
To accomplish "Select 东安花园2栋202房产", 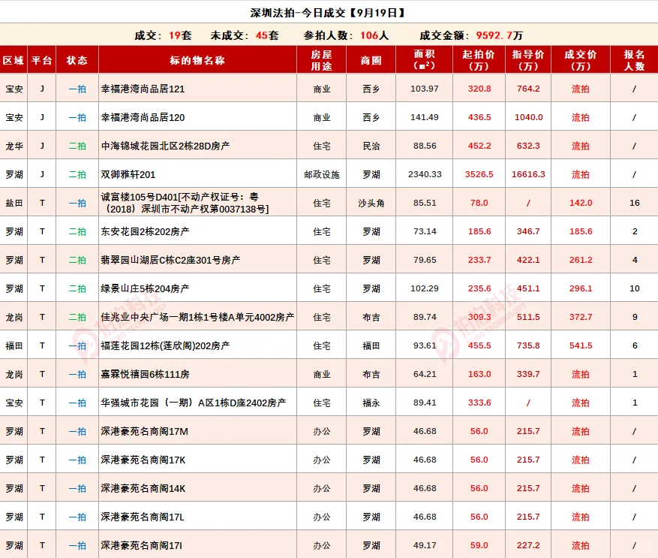I will point(146,231).
